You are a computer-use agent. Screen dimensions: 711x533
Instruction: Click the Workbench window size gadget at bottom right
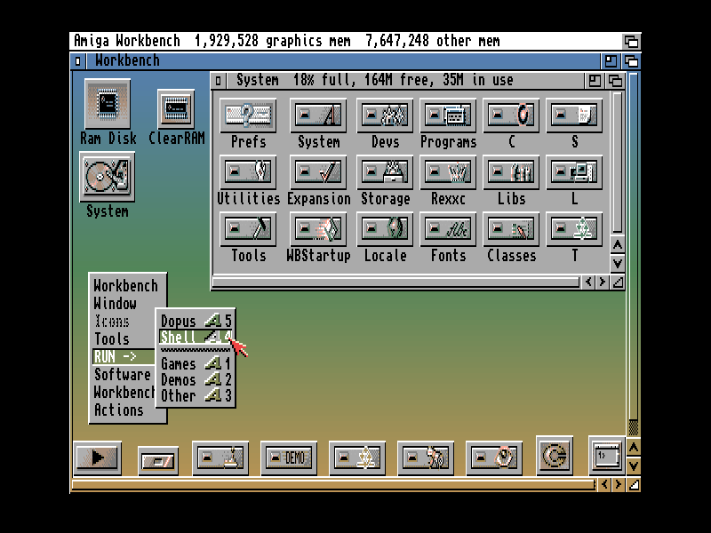pos(634,484)
